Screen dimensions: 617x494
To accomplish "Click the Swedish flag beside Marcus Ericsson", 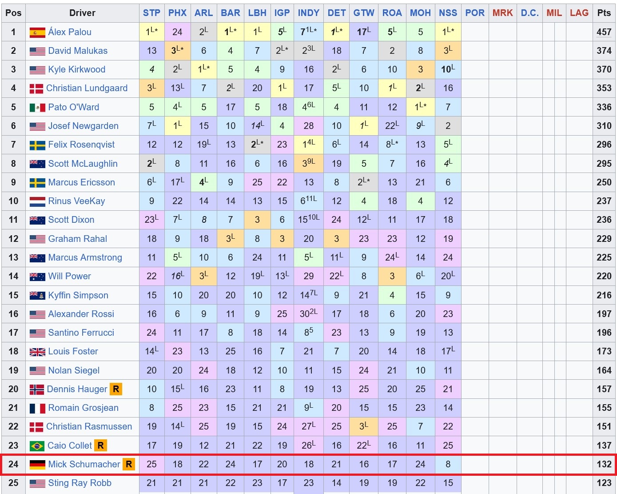I will tap(37, 182).
